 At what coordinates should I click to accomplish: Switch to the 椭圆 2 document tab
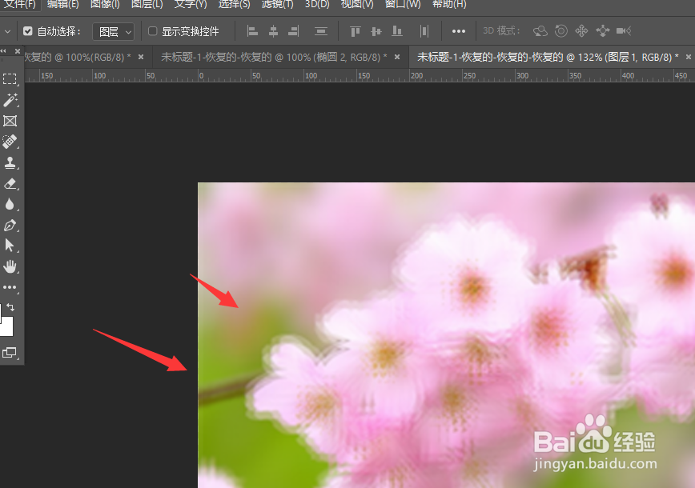pyautogui.click(x=274, y=57)
